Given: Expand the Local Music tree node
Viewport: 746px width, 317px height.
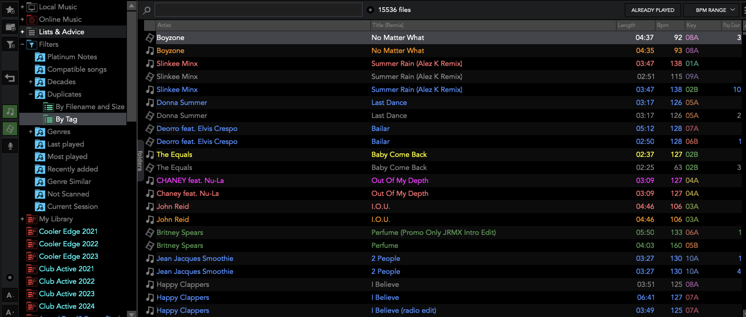Looking at the screenshot, I should [22, 7].
